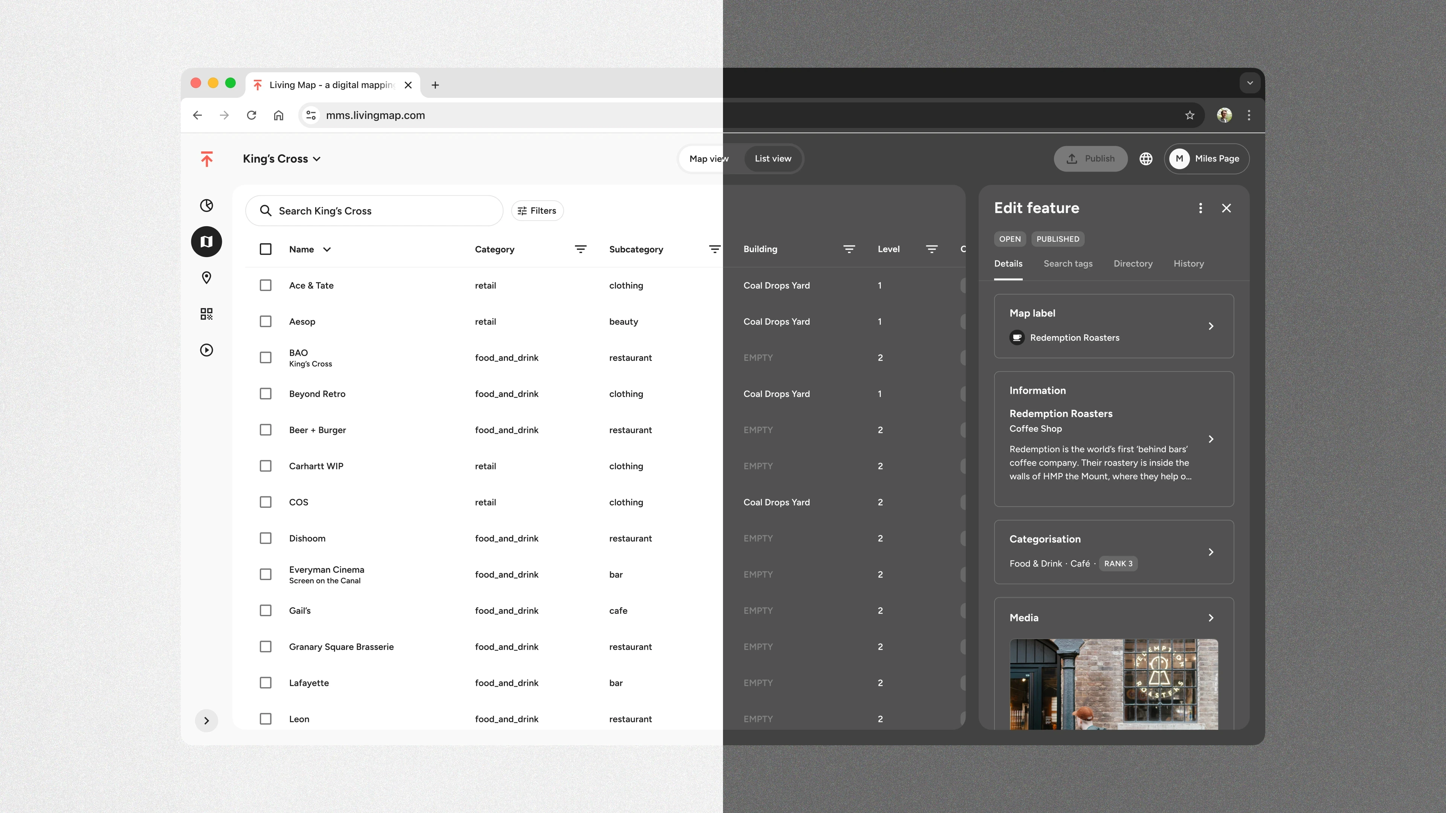This screenshot has height=813, width=1446.
Task: Click the browser back arrow
Action: point(197,115)
